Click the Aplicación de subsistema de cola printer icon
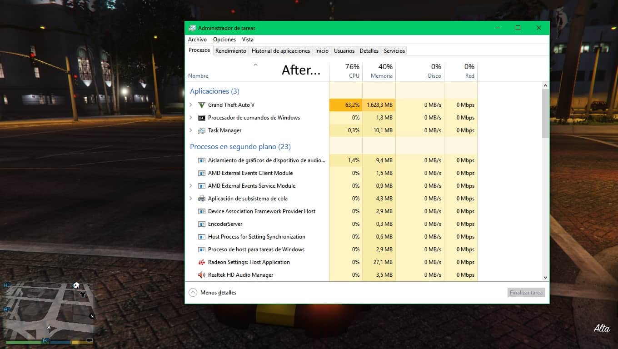 202,199
